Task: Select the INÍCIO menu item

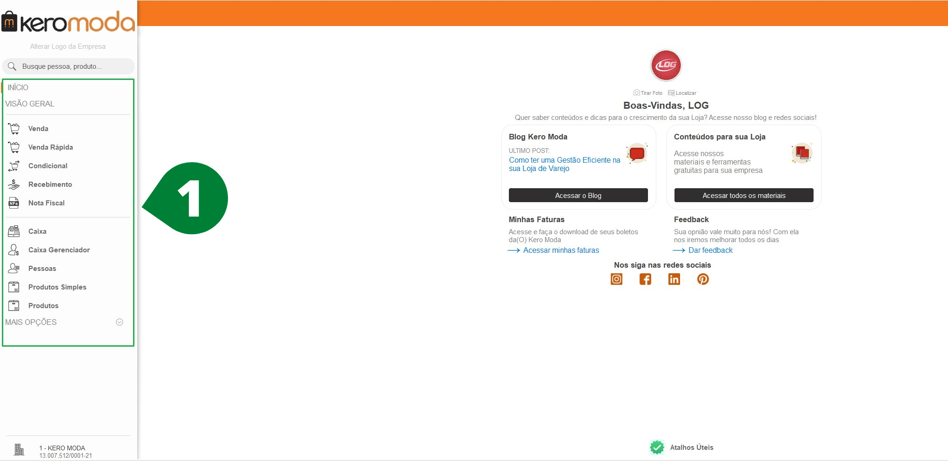Action: [x=18, y=87]
